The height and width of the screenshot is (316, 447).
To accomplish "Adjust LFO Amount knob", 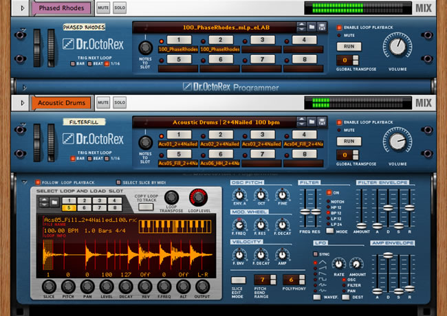I will click(x=356, y=264).
